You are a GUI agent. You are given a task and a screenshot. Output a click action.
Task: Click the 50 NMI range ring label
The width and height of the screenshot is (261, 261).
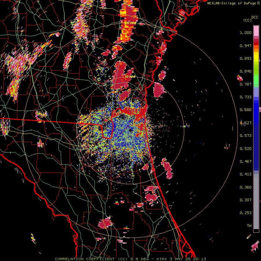(x=130, y=77)
